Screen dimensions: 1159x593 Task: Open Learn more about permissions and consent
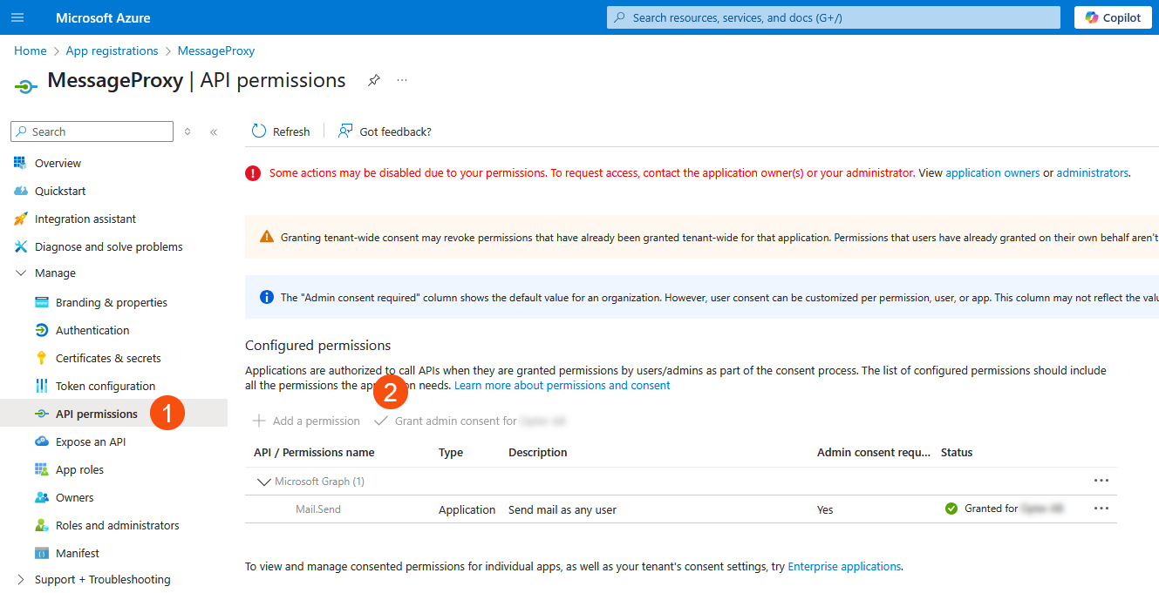tap(562, 385)
